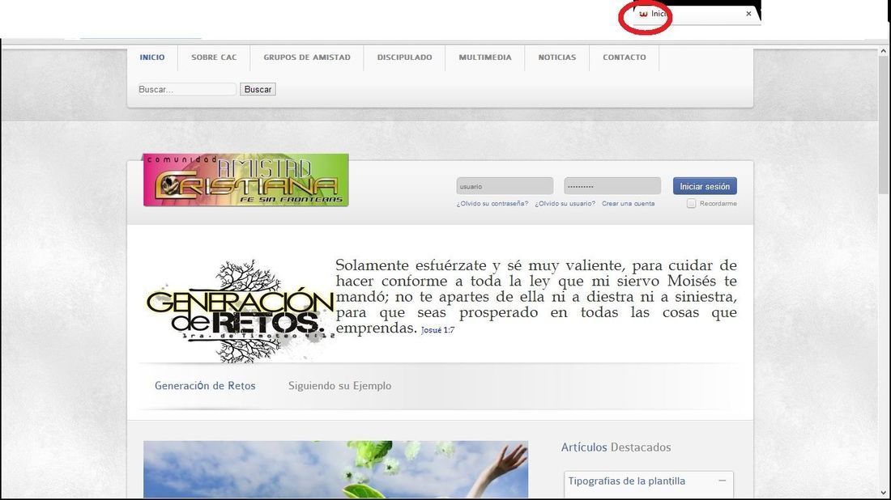Click the Iniciar sesión button
This screenshot has height=500, width=891.
705,186
